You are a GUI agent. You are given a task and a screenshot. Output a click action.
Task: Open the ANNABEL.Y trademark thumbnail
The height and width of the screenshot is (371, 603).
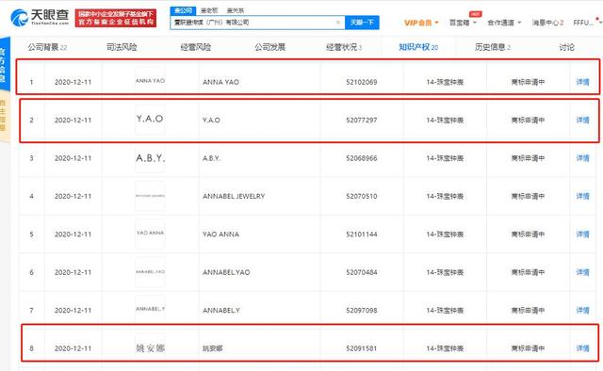pos(150,310)
